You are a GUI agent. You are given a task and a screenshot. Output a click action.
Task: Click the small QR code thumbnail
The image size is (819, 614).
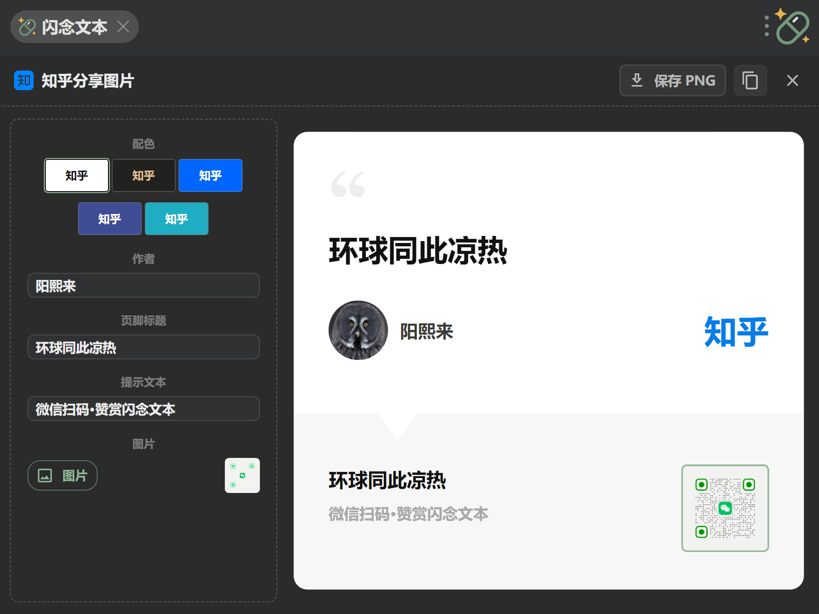pos(242,475)
